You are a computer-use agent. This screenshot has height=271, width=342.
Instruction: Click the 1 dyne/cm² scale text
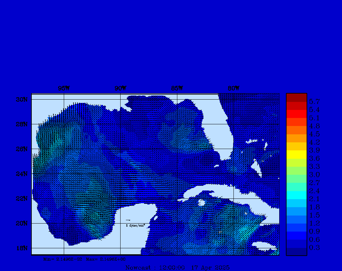point(135,226)
